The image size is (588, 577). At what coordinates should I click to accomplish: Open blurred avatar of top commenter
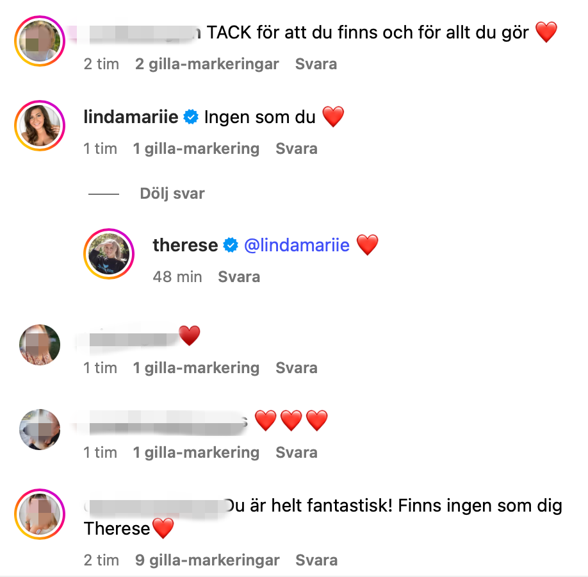point(40,41)
